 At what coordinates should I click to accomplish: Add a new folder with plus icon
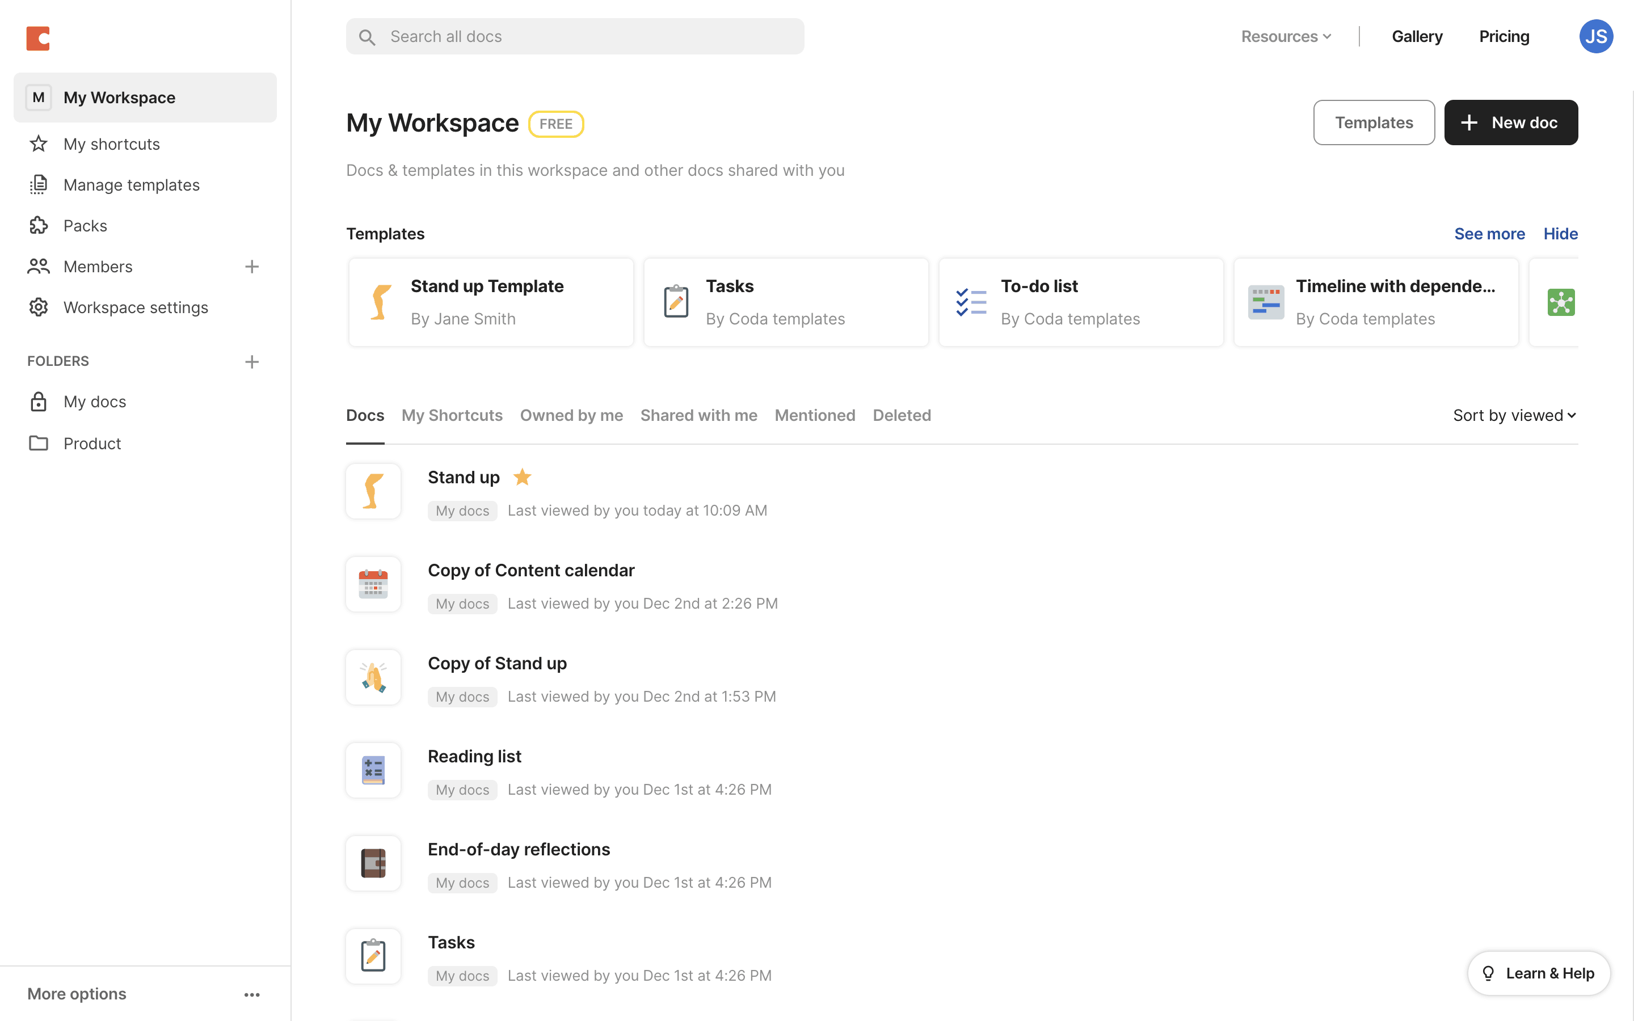[x=252, y=362]
